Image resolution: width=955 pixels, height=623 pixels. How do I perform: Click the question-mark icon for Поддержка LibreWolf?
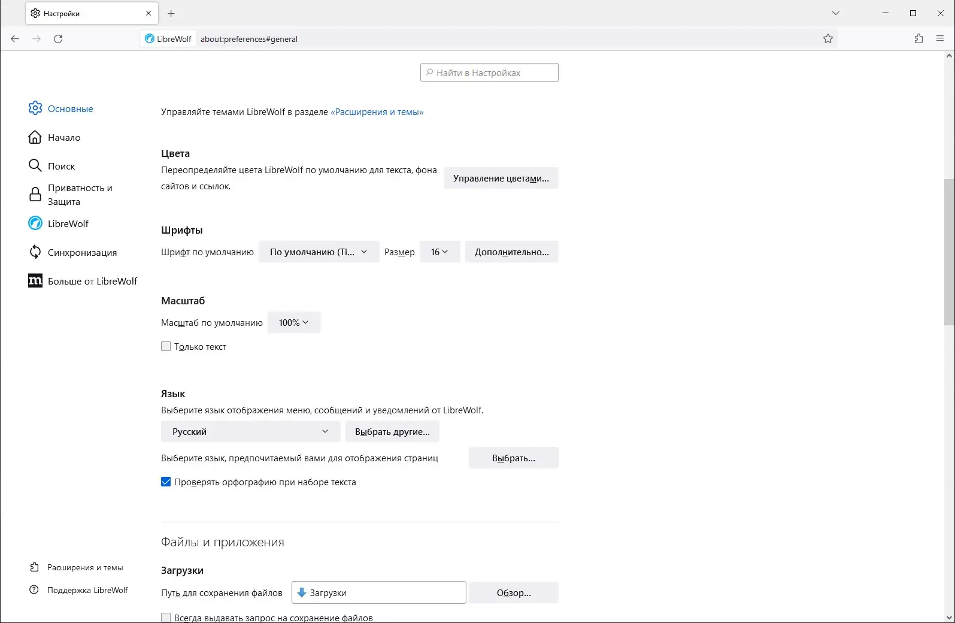[x=34, y=590]
